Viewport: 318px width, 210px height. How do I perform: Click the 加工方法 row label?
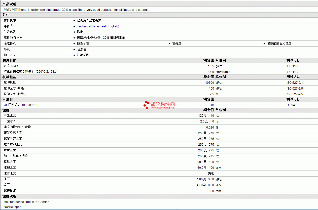(10, 55)
